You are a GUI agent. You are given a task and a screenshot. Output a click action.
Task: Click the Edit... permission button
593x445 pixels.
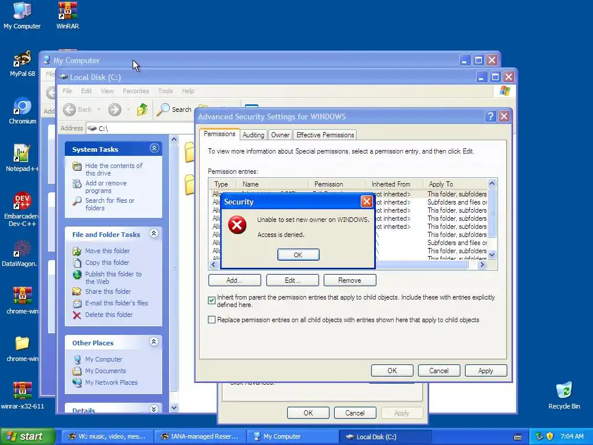click(292, 280)
